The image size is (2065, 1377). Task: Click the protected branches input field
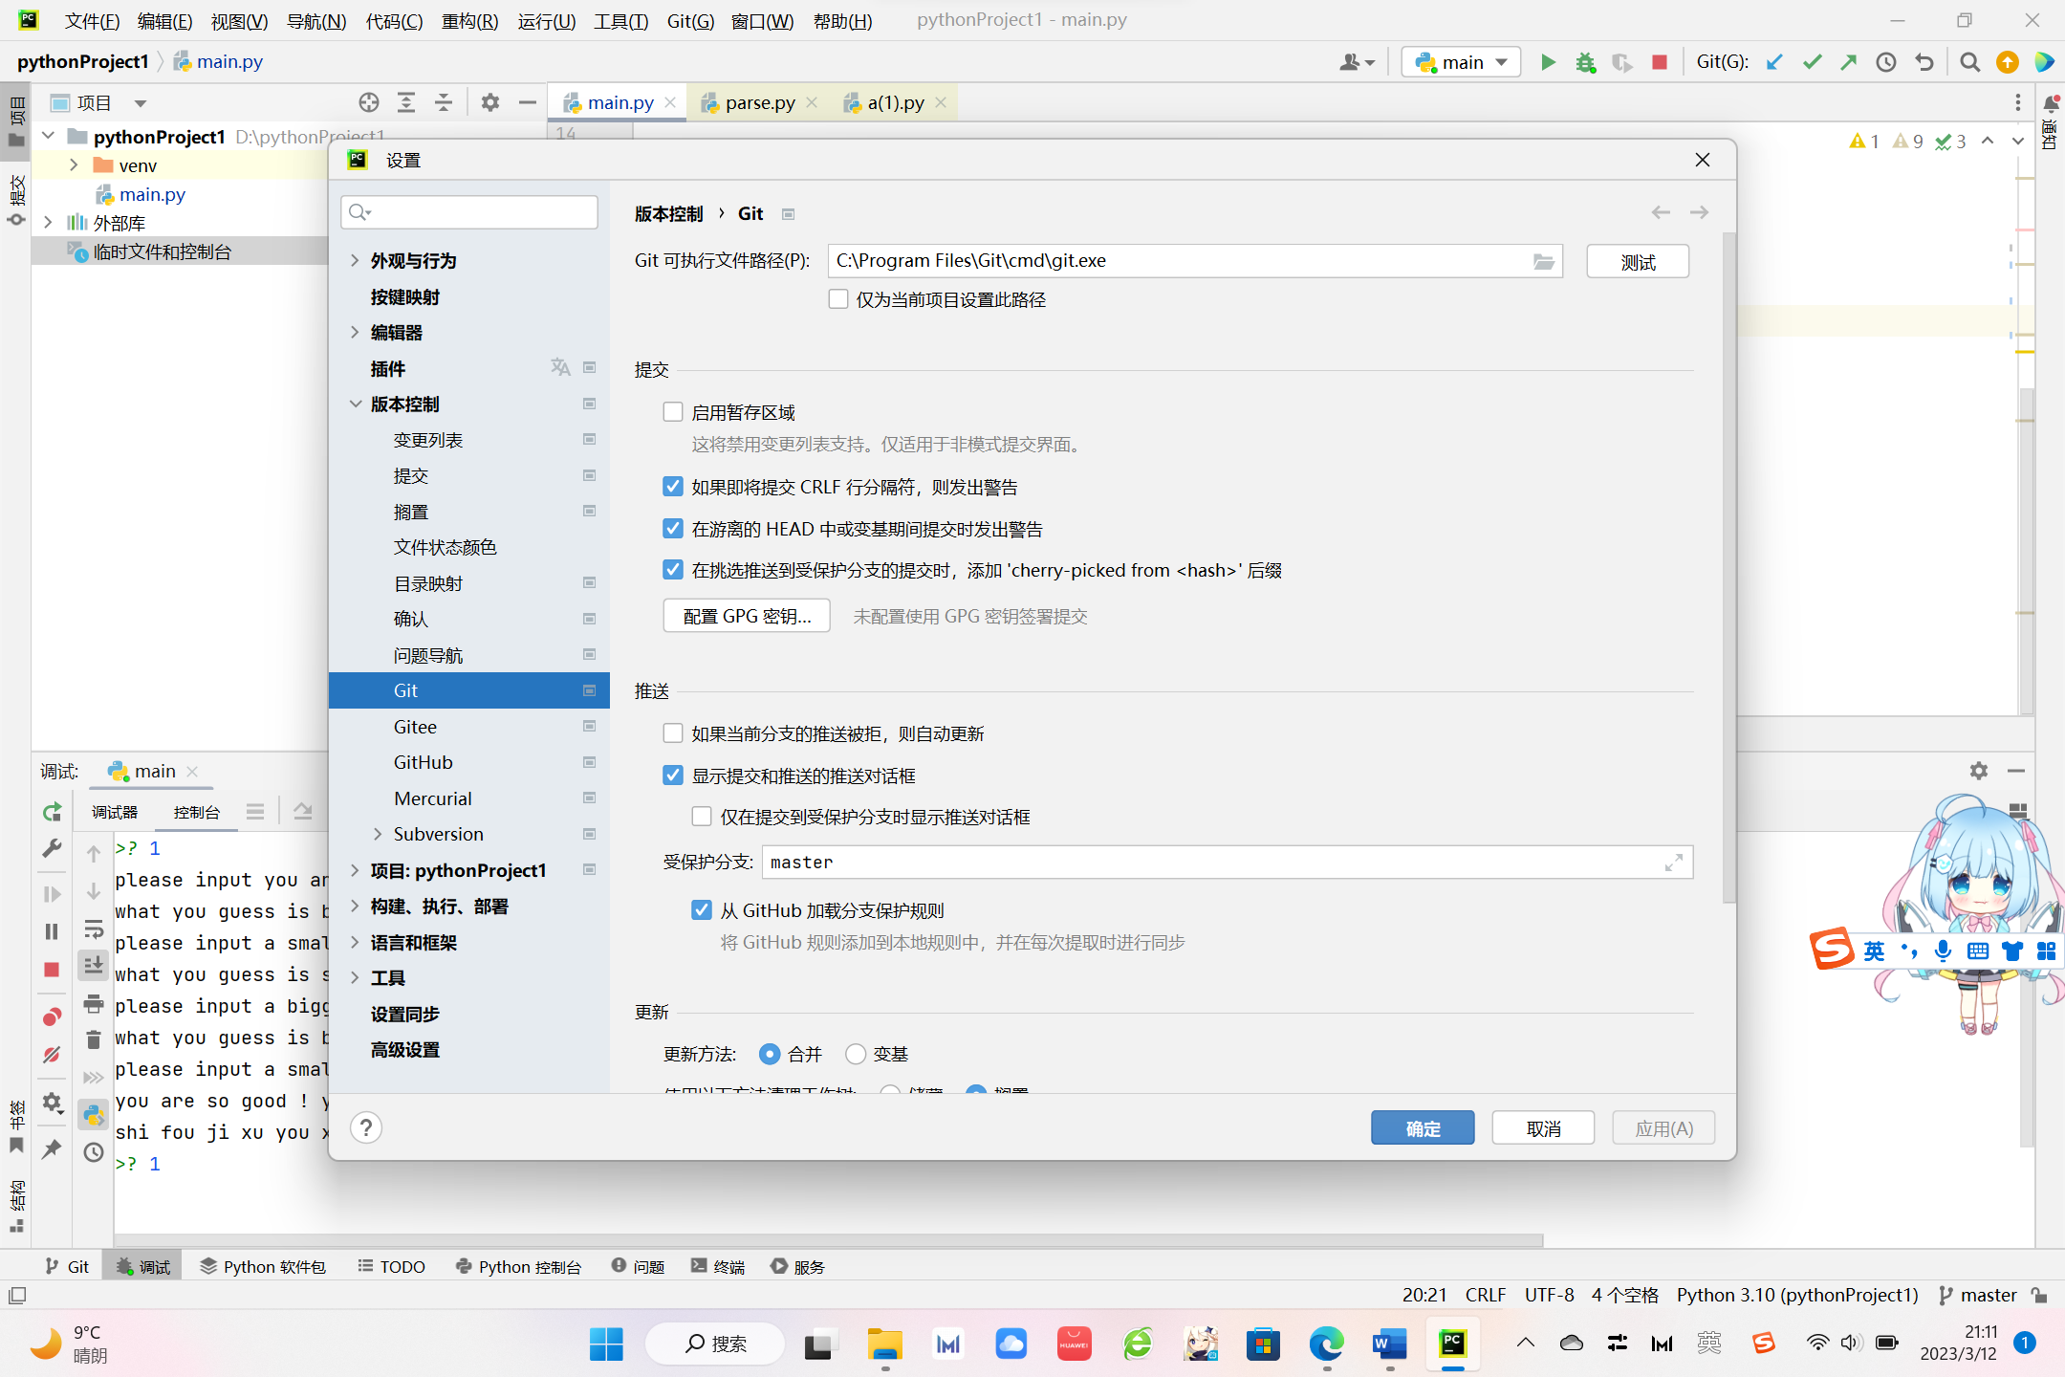tap(1214, 862)
